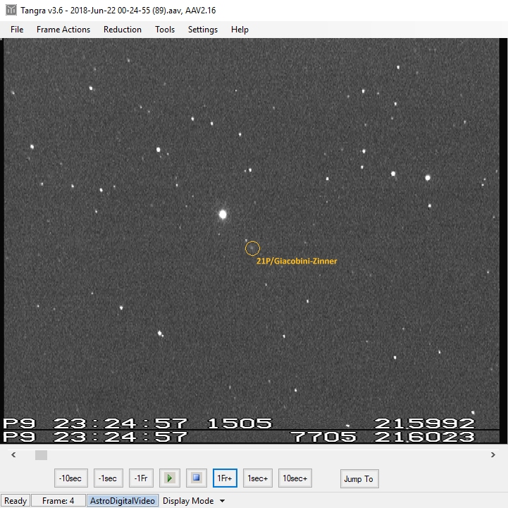Open the Reduction menu
The image size is (508, 508).
coord(123,30)
